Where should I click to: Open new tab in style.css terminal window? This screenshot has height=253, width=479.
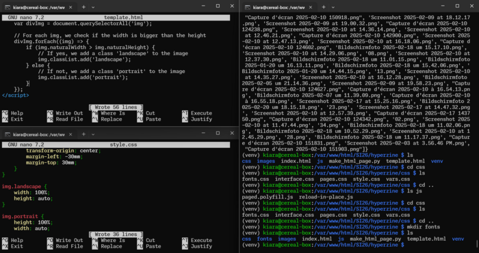click(83, 134)
